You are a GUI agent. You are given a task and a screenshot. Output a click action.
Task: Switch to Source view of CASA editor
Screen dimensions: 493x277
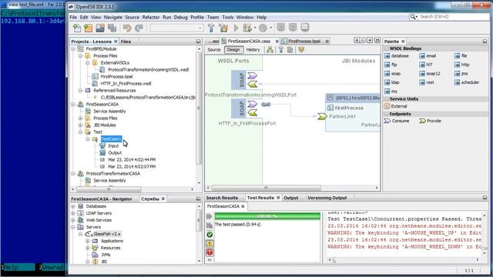(214, 49)
